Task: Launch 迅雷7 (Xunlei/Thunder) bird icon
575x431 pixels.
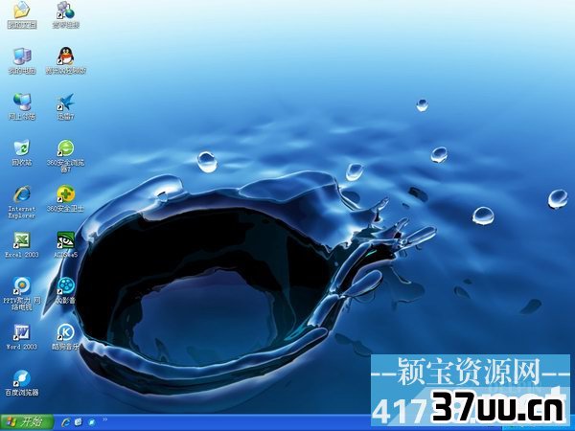Action: click(x=65, y=102)
